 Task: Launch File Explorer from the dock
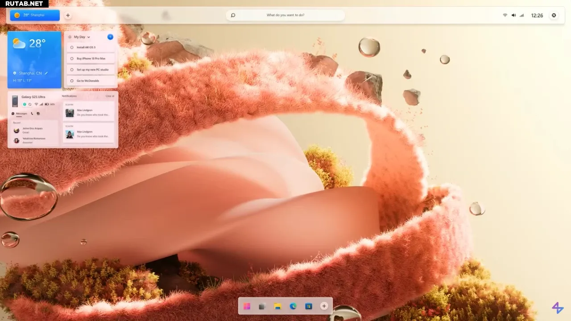[x=277, y=306]
